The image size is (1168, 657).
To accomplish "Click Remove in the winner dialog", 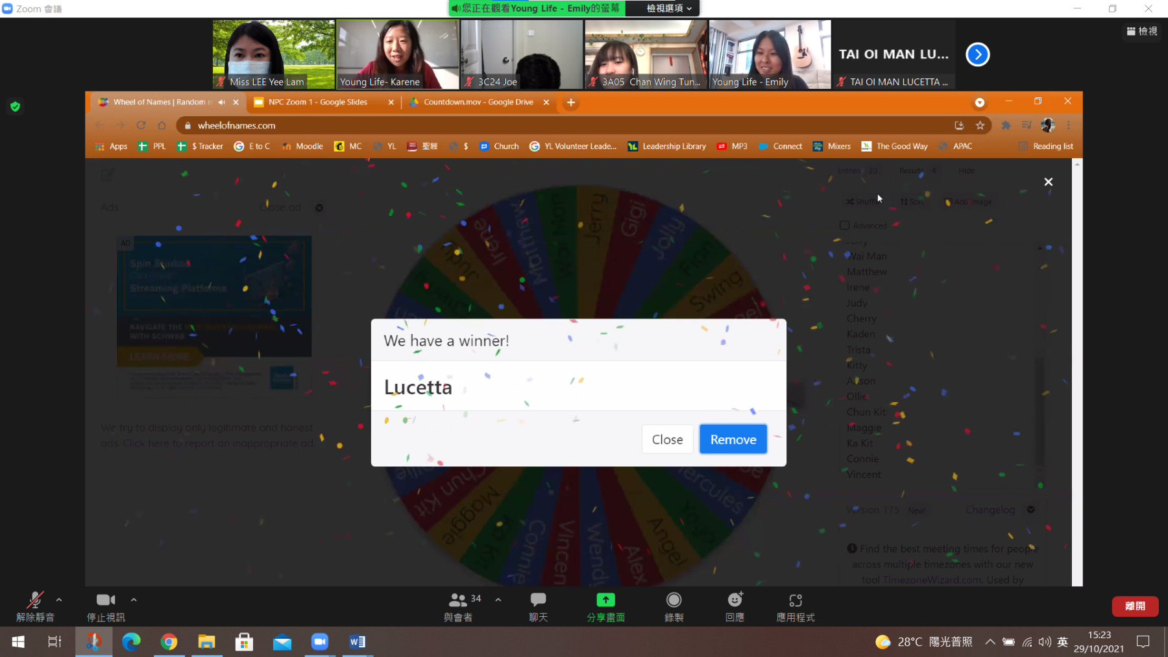I will point(733,439).
